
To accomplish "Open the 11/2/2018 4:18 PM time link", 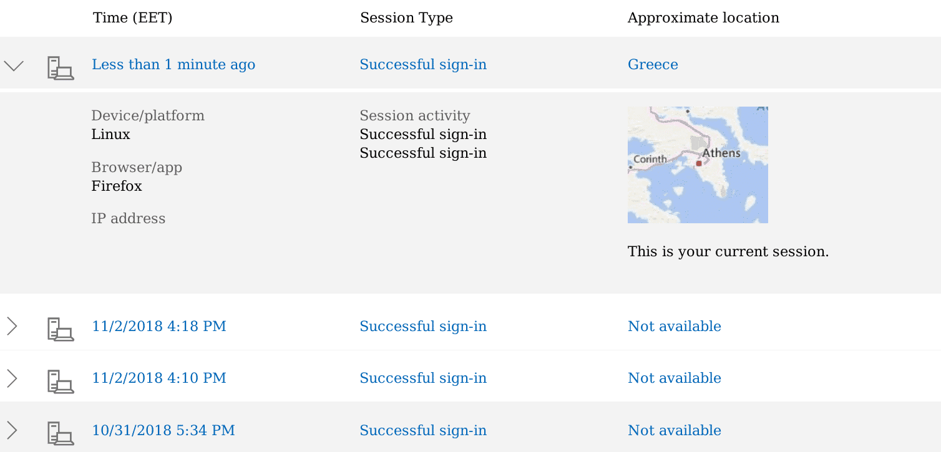I will (x=159, y=326).
